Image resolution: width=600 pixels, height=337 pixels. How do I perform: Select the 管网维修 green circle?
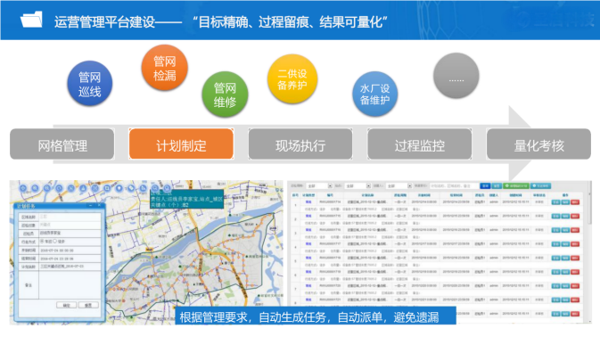225,95
